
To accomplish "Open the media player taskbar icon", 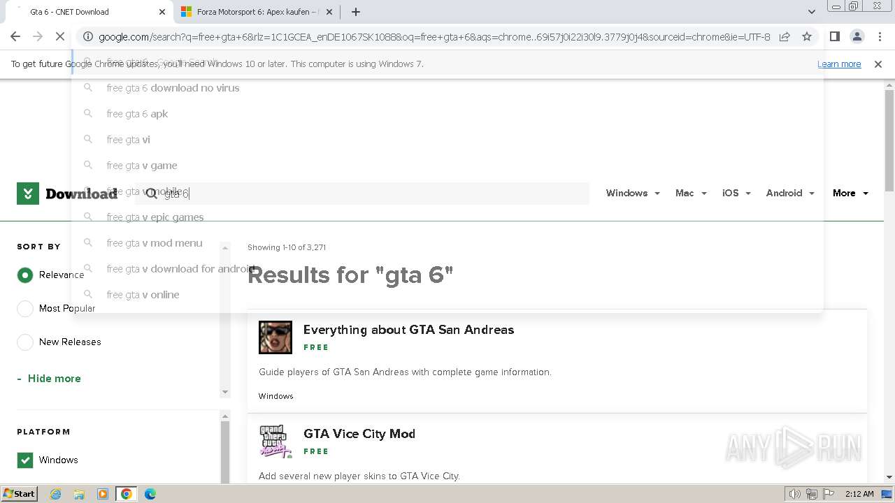I will pos(103,494).
